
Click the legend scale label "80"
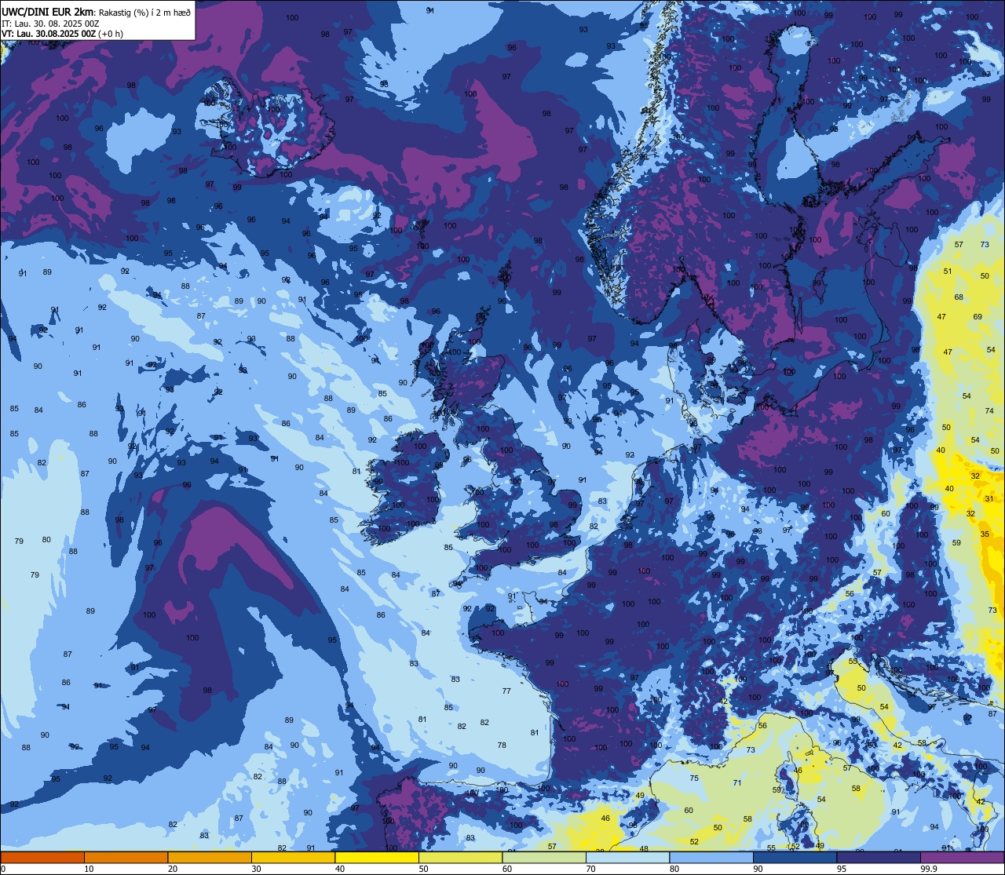[674, 869]
